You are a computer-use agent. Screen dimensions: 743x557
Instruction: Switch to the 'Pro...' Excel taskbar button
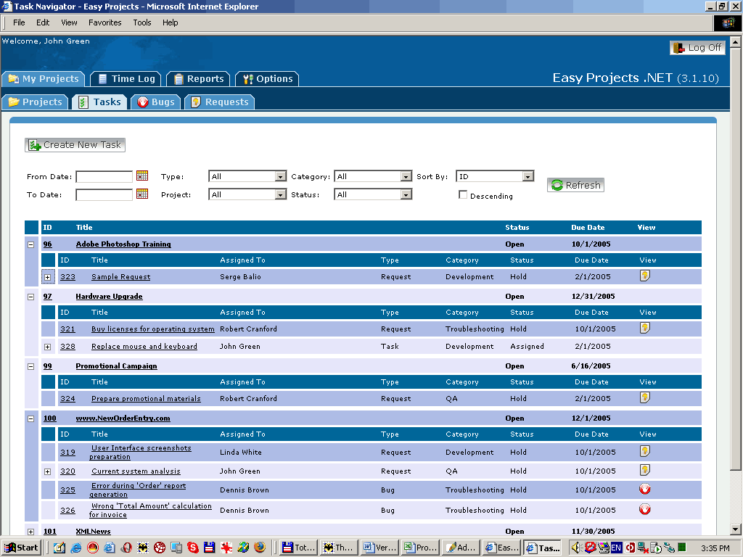click(x=421, y=548)
